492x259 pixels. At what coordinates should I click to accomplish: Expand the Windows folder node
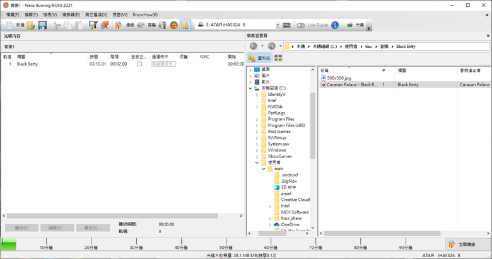(x=257, y=150)
